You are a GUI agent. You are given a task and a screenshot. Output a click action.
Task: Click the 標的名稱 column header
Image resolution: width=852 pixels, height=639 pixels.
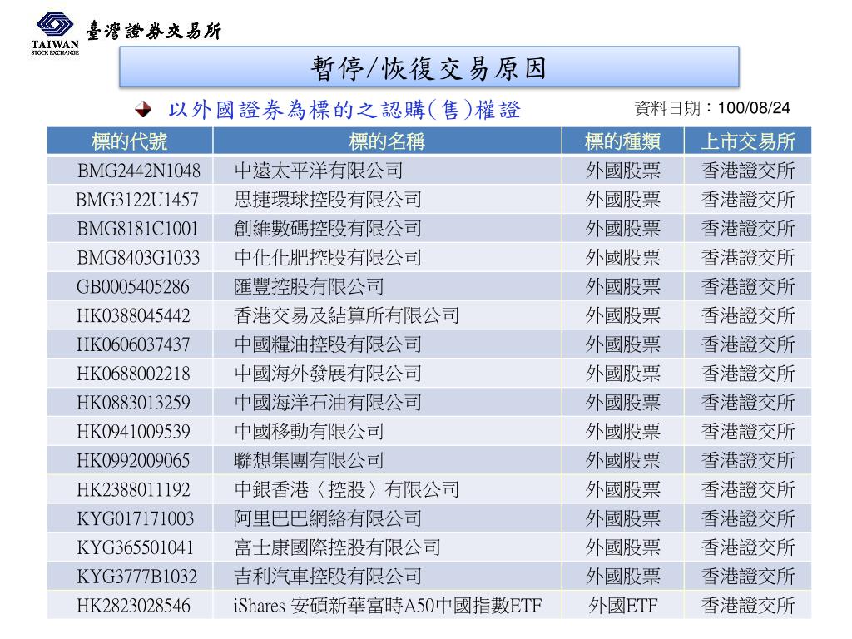(x=387, y=141)
